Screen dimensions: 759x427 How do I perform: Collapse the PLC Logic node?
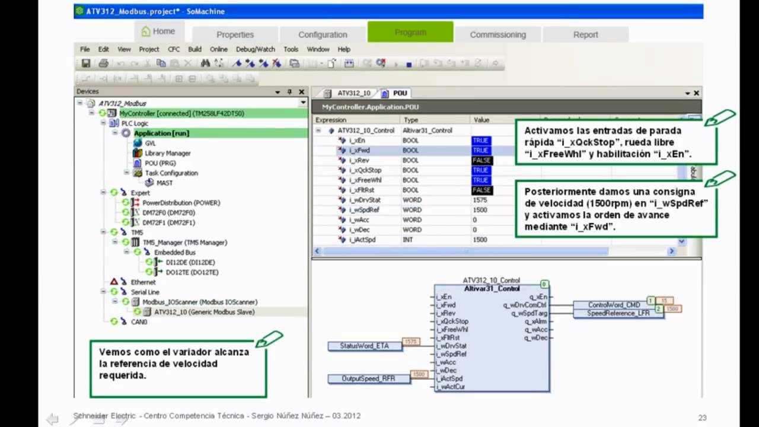(104, 123)
